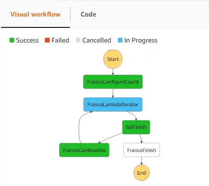Click the In Progress legend label
209x186 pixels.
click(141, 40)
